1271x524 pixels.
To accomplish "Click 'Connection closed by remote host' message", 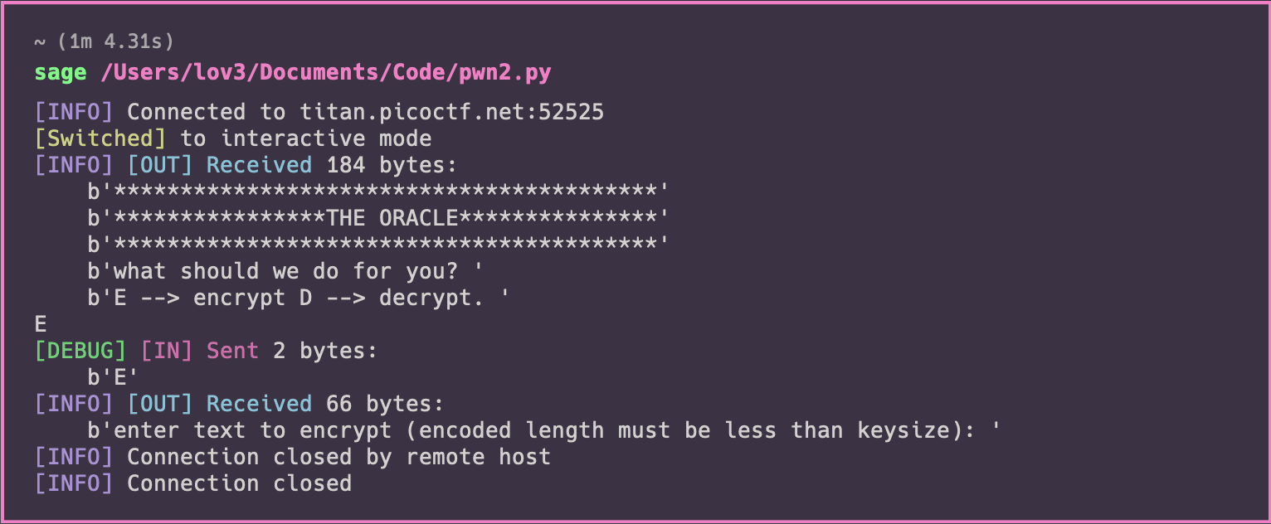I will coord(338,457).
